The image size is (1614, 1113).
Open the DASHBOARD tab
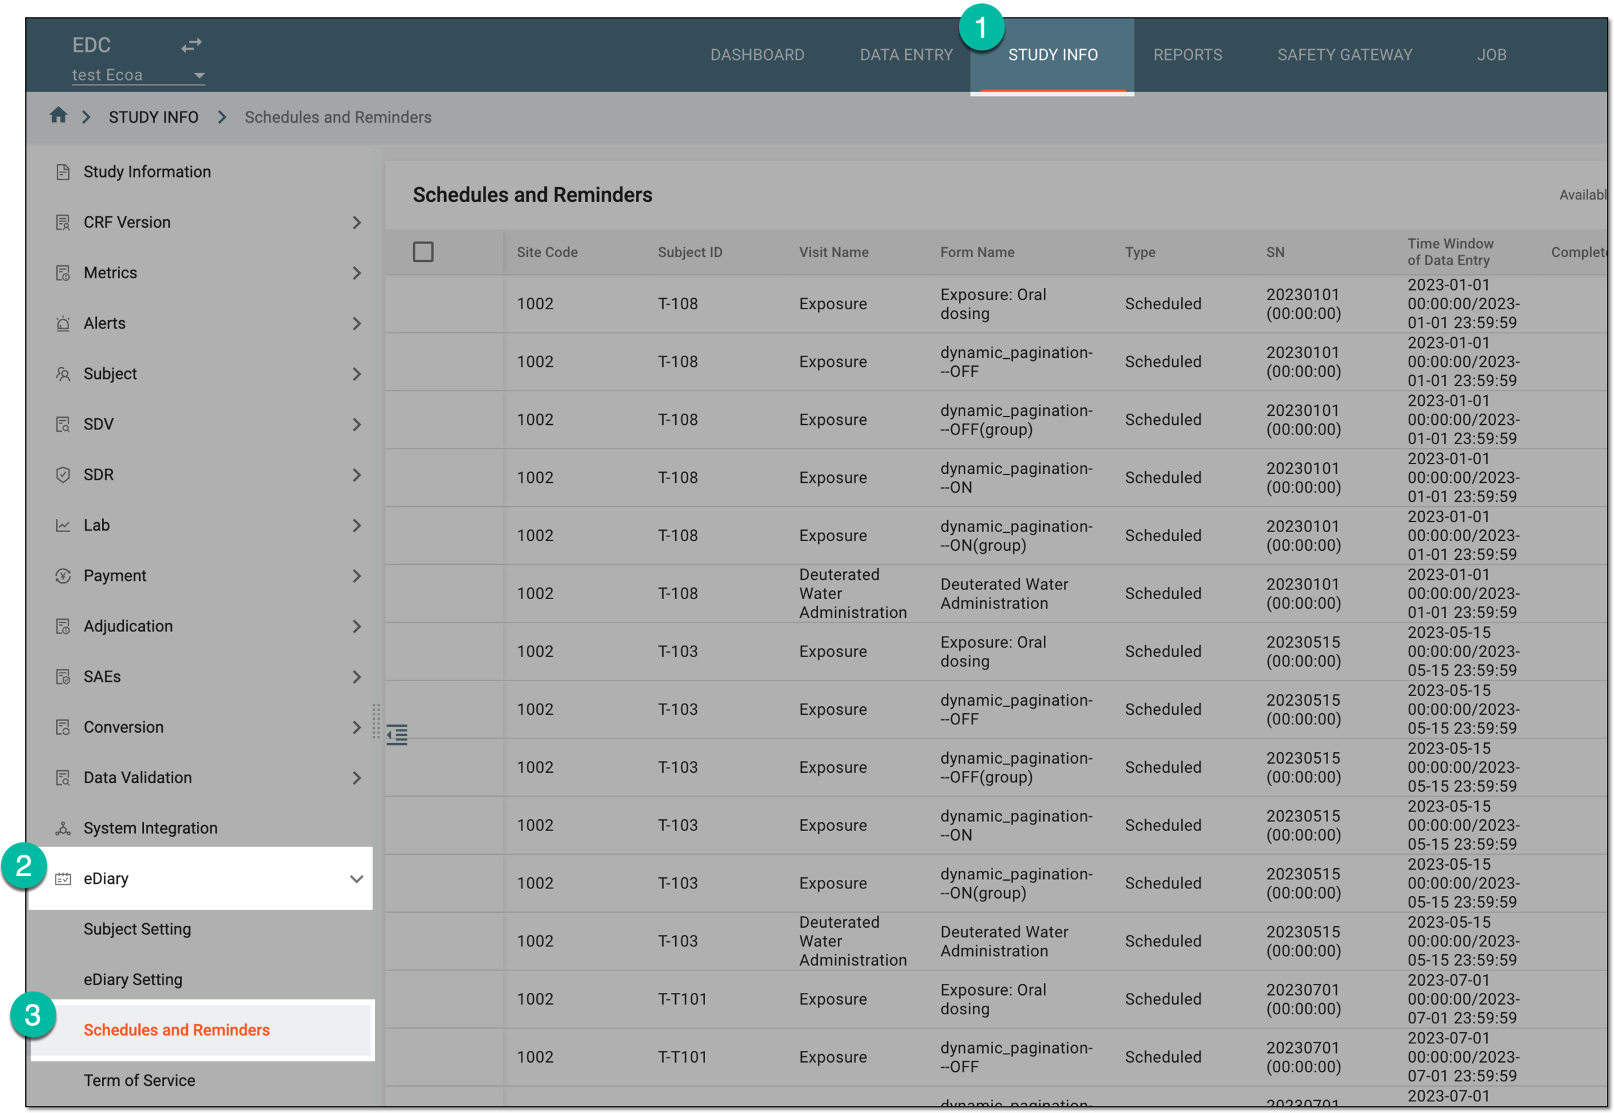[757, 54]
